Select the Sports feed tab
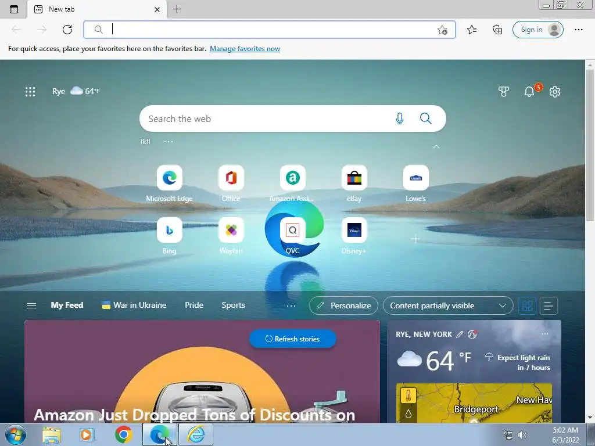Viewport: 595px width, 446px height. pos(233,305)
